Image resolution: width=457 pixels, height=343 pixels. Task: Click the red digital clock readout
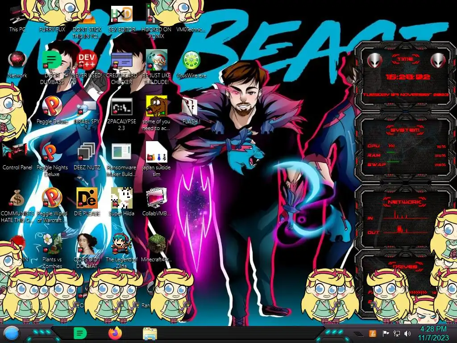[408, 77]
